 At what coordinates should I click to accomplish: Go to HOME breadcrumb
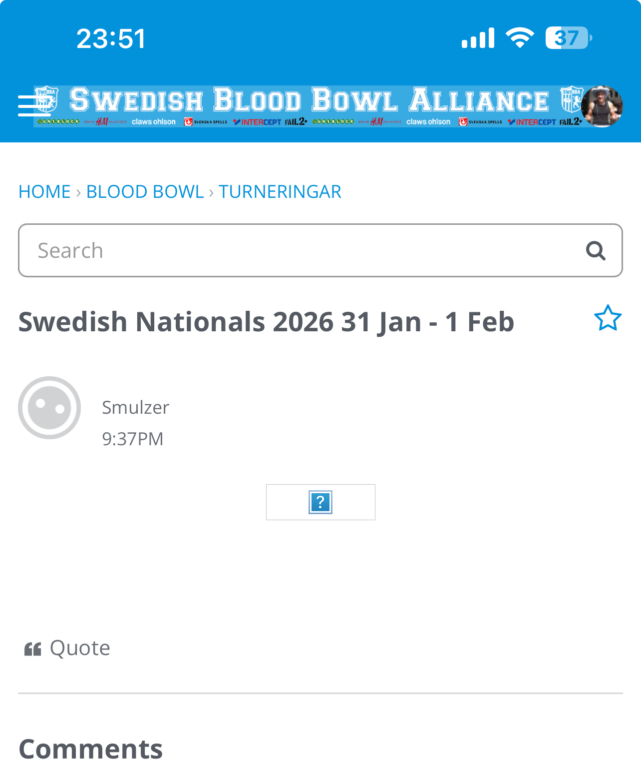click(44, 192)
